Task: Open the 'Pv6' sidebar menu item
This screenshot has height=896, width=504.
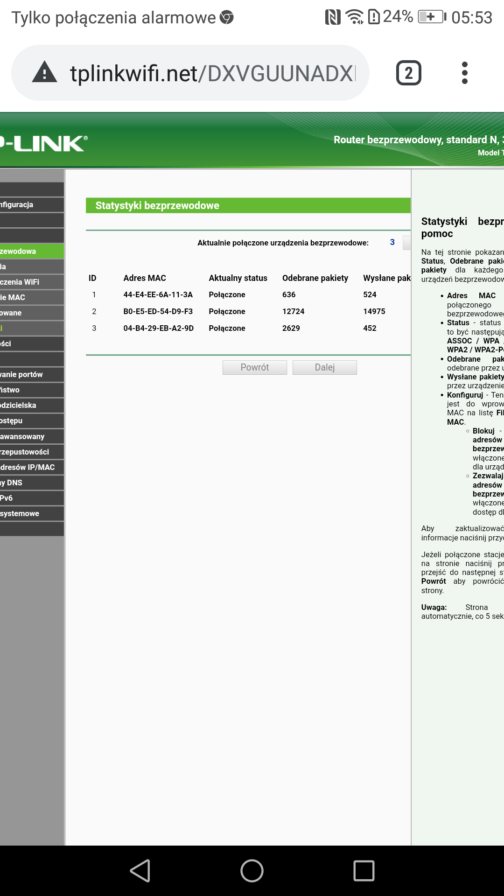Action: pos(32,498)
